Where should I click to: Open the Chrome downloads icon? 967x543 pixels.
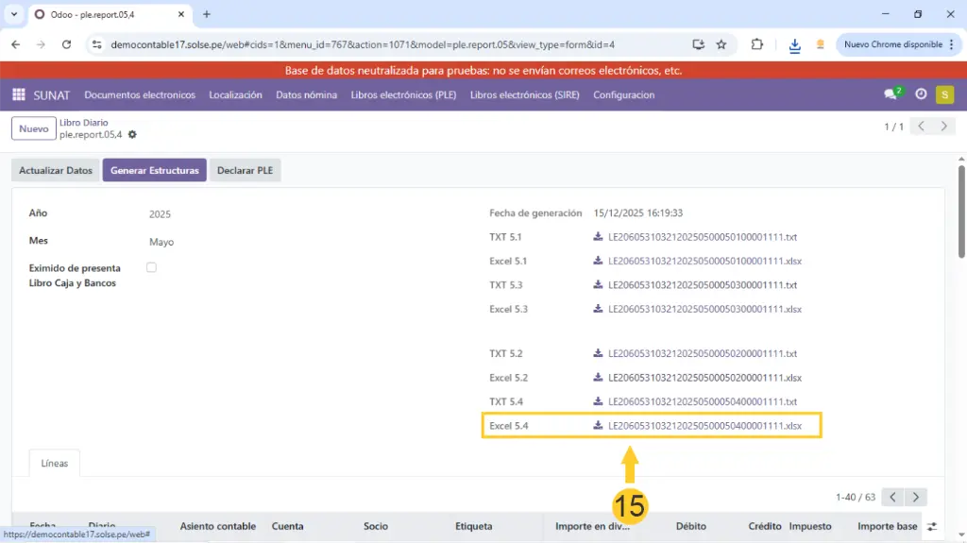(x=794, y=44)
